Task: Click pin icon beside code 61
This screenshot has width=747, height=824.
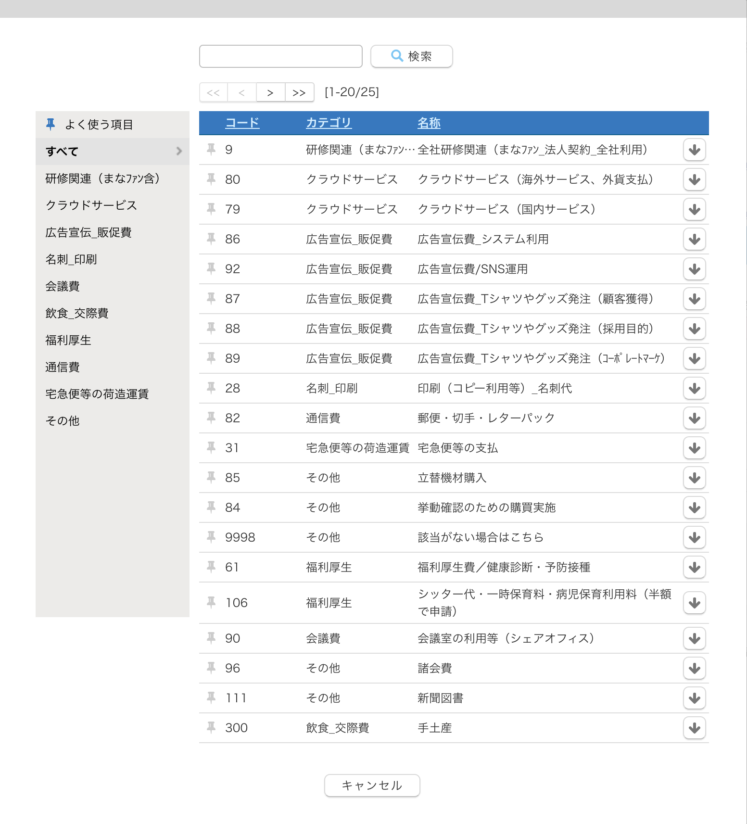Action: tap(211, 567)
